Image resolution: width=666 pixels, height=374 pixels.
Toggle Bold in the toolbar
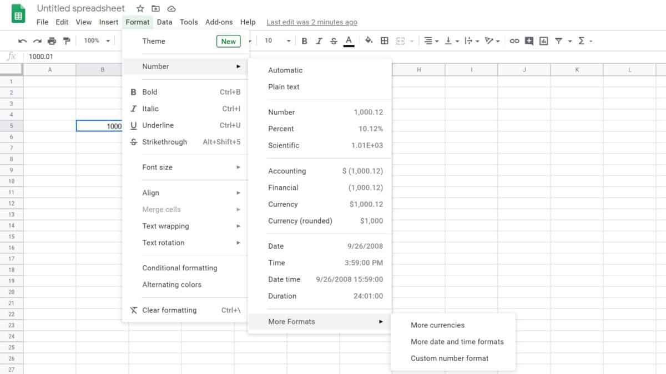(304, 41)
